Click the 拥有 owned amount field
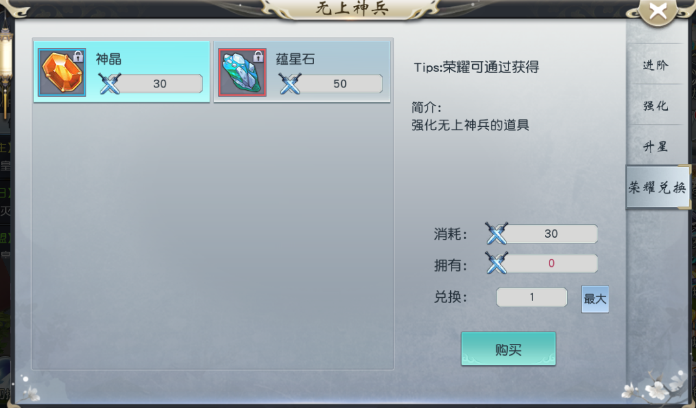The image size is (696, 408). coord(551,263)
